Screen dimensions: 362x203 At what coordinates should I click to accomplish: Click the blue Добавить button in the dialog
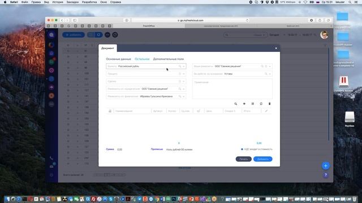262,159
